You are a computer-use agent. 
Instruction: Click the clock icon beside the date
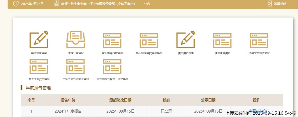click(16, 4)
